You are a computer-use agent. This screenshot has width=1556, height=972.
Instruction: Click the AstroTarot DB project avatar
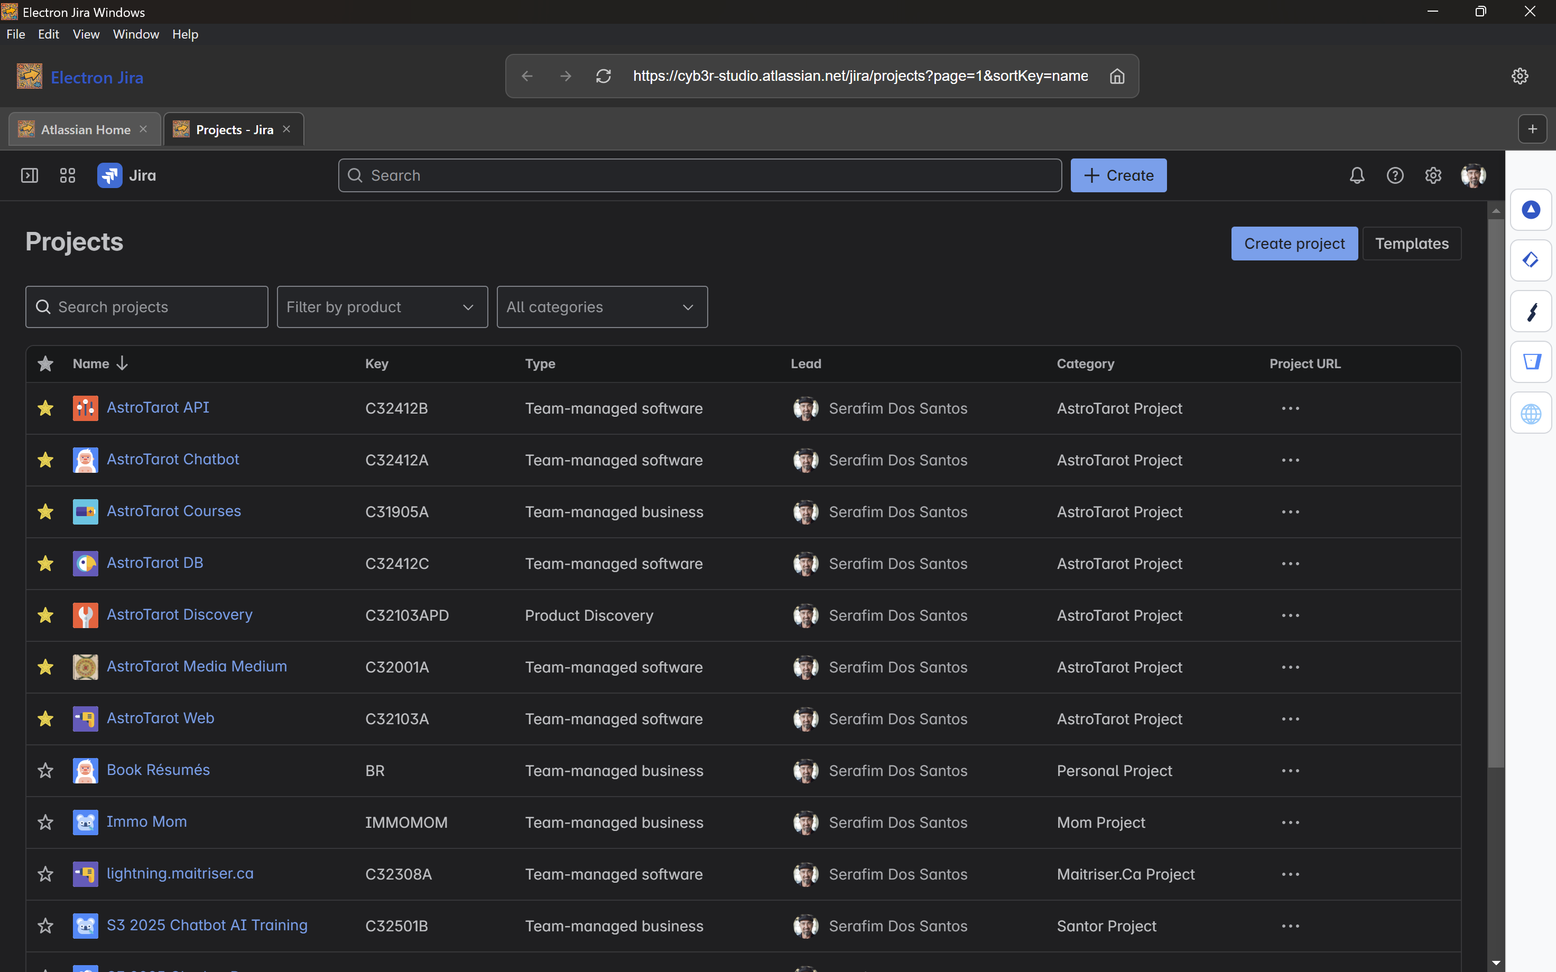coord(86,564)
